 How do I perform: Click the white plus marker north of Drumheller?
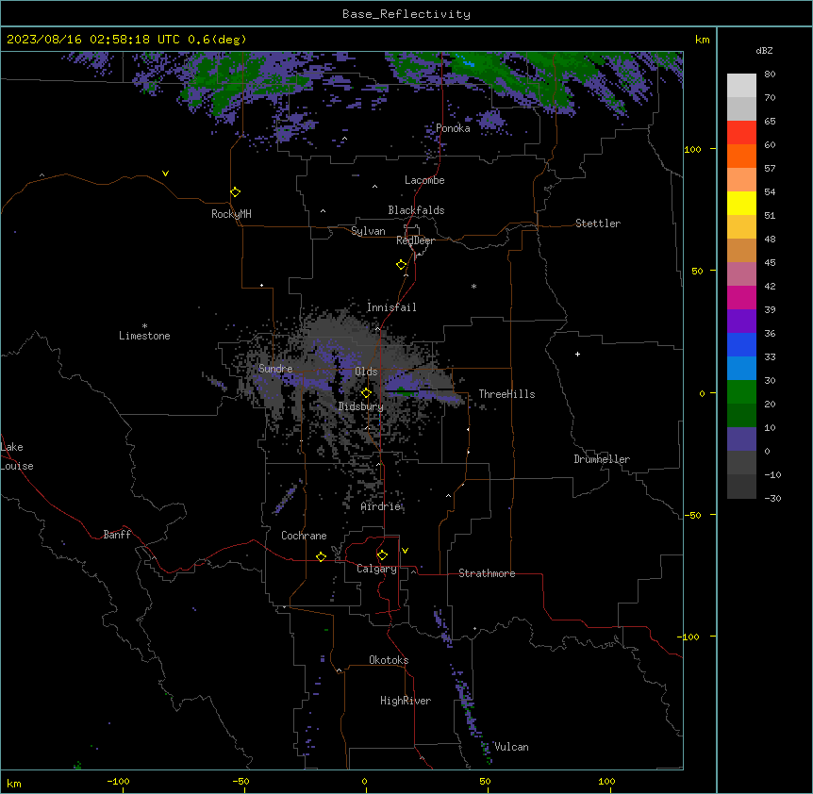[577, 354]
